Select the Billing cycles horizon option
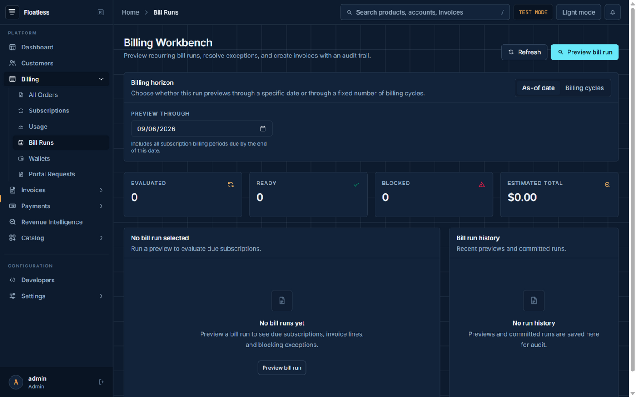 pyautogui.click(x=584, y=88)
